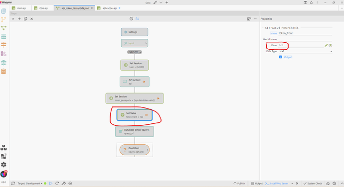Click the Server Connect workflows sidebar icon
The width and height of the screenshot is (344, 187).
[x=3, y=28]
